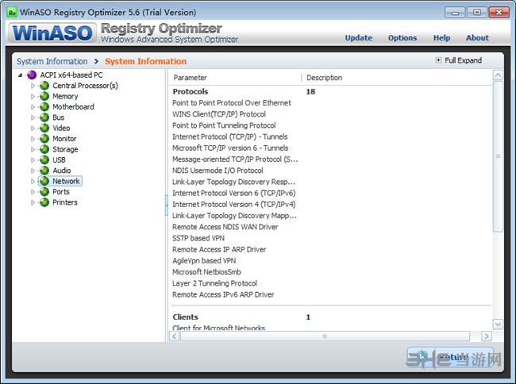Image resolution: width=516 pixels, height=384 pixels.
Task: Expand the Network tree node
Action: [33, 181]
